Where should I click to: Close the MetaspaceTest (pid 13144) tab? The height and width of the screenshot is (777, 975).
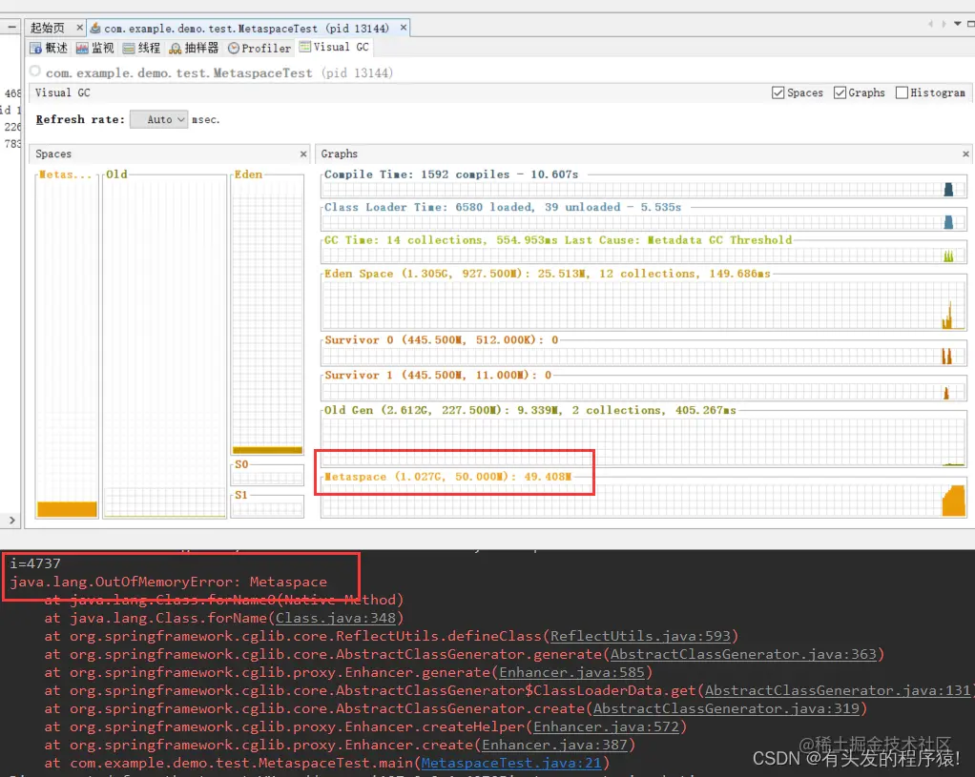(x=404, y=28)
